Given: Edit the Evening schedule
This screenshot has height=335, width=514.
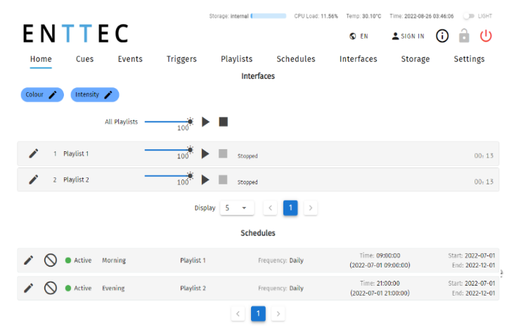Looking at the screenshot, I should click(x=29, y=288).
